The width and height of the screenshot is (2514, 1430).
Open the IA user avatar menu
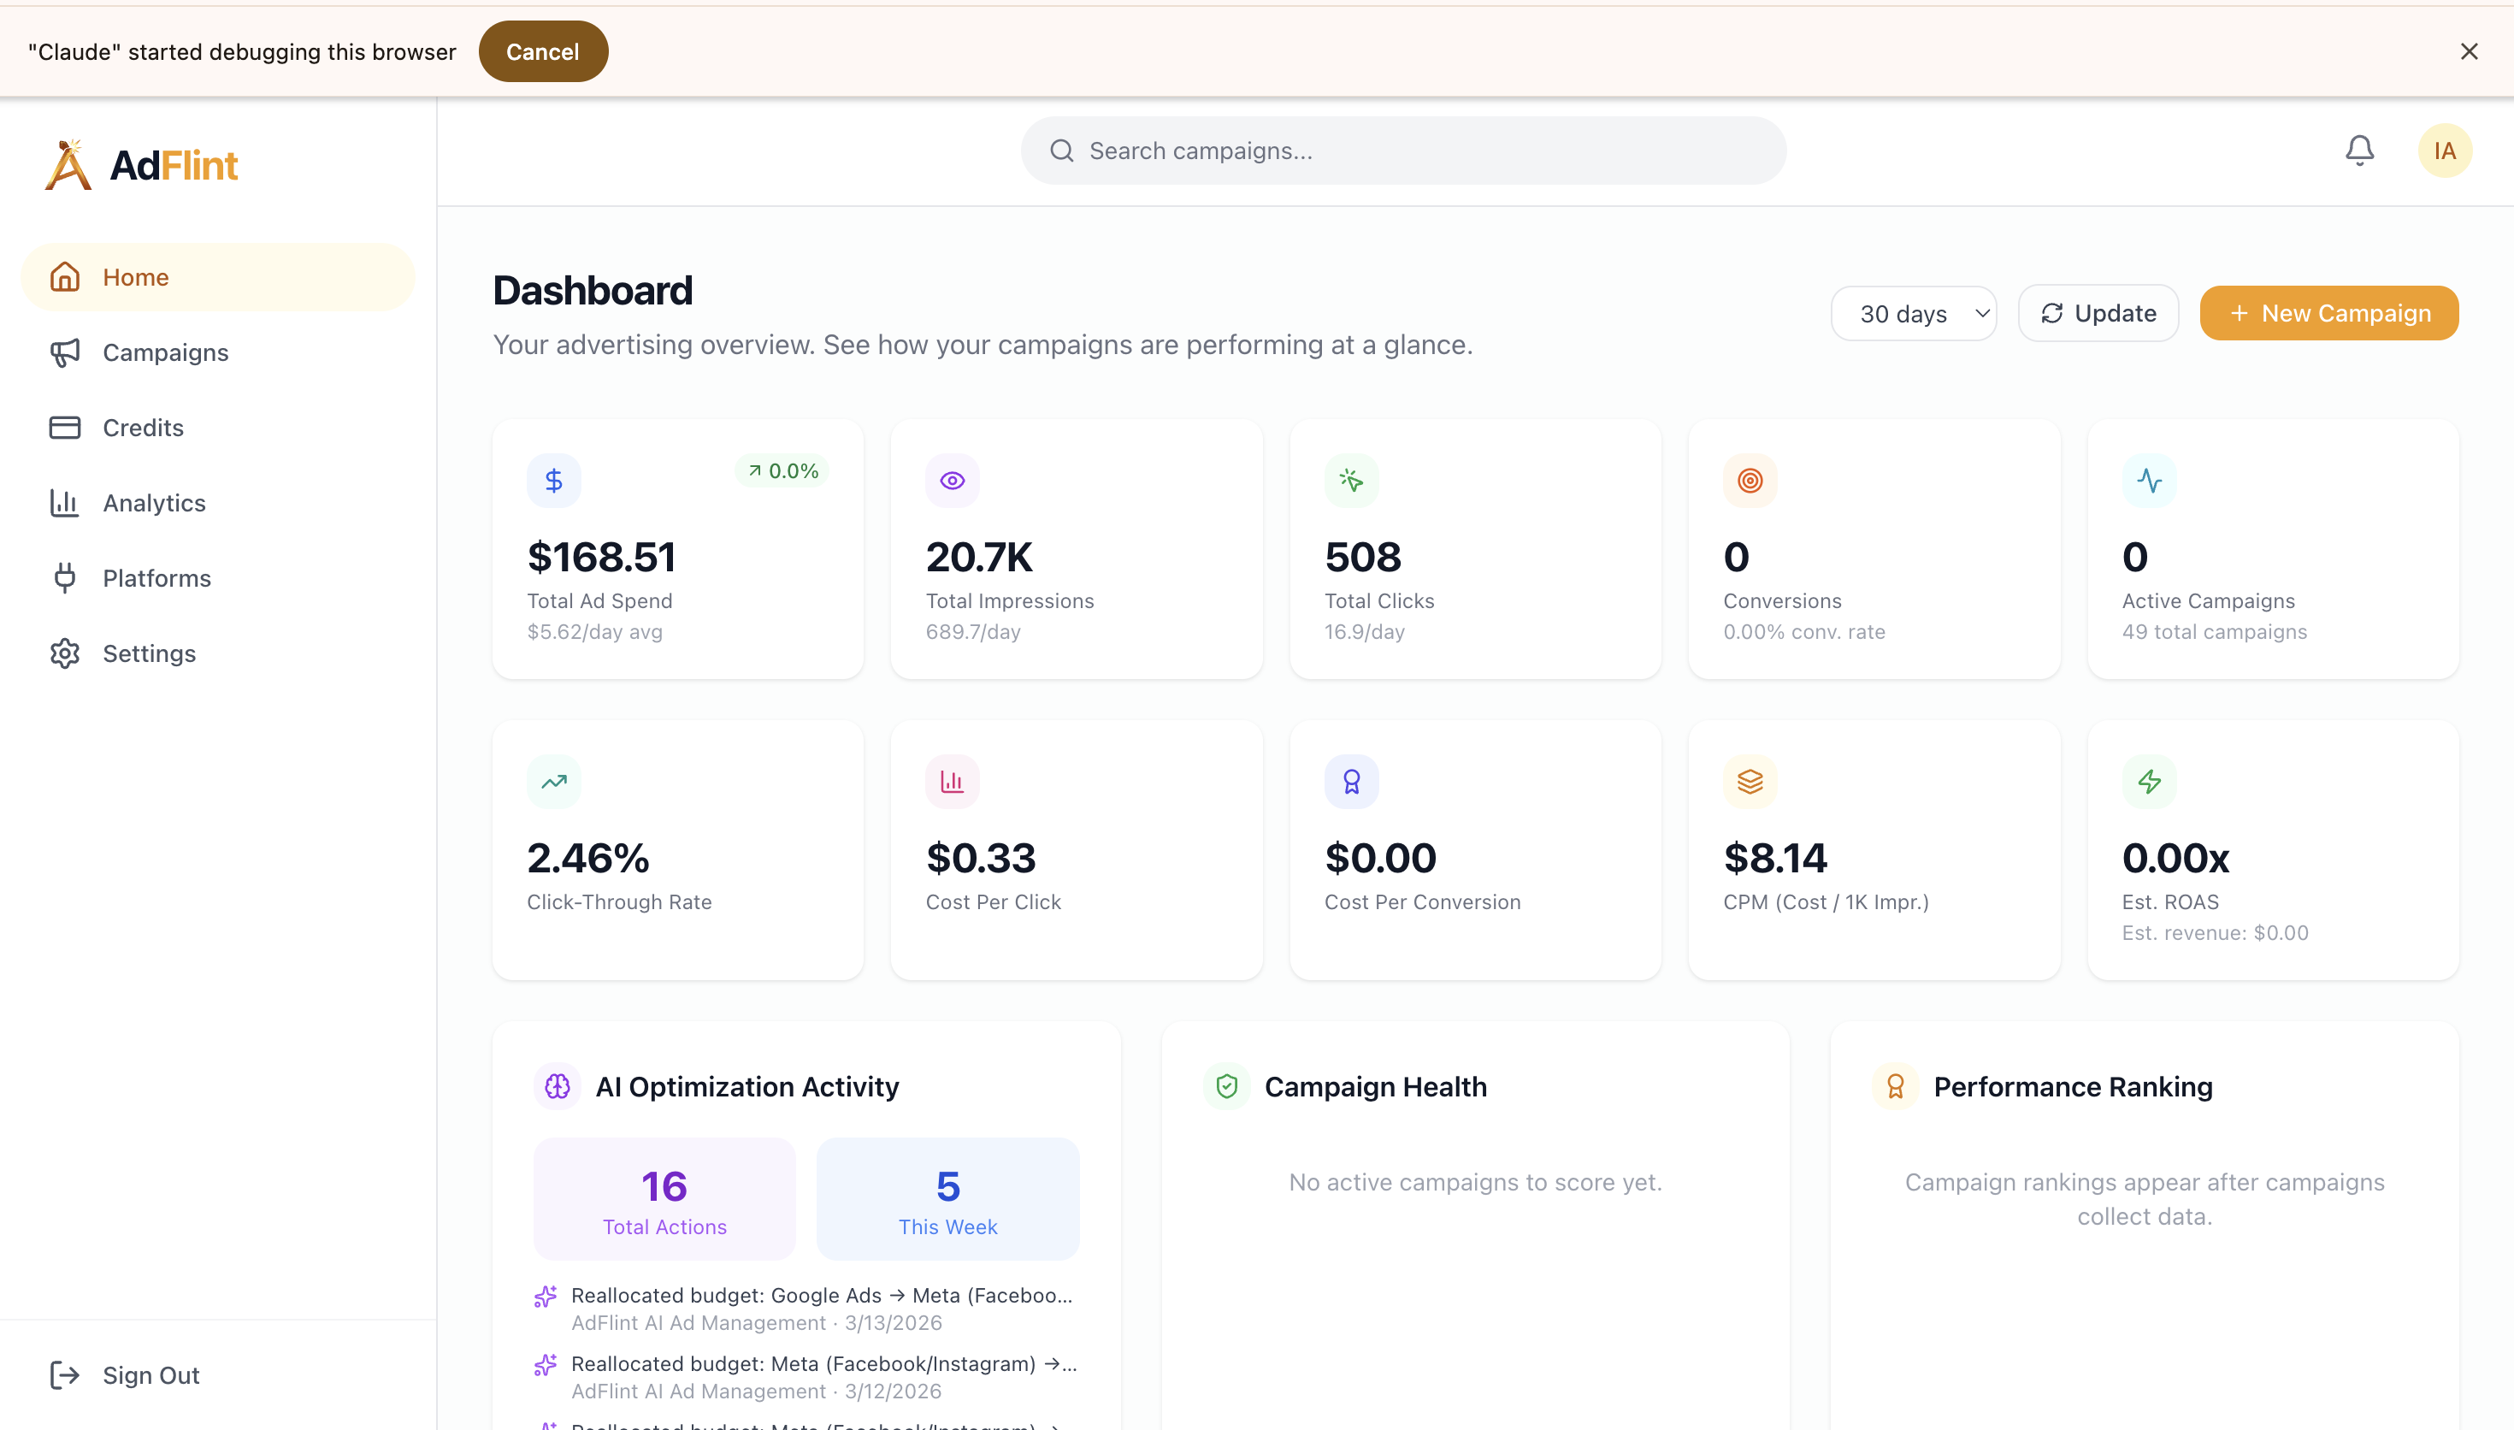(x=2444, y=151)
